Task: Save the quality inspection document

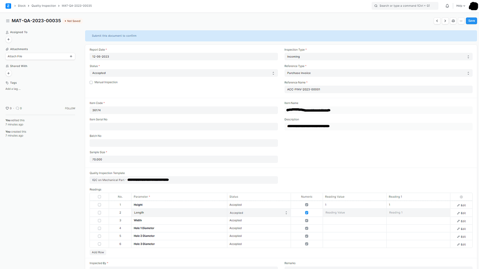Action: click(x=471, y=21)
